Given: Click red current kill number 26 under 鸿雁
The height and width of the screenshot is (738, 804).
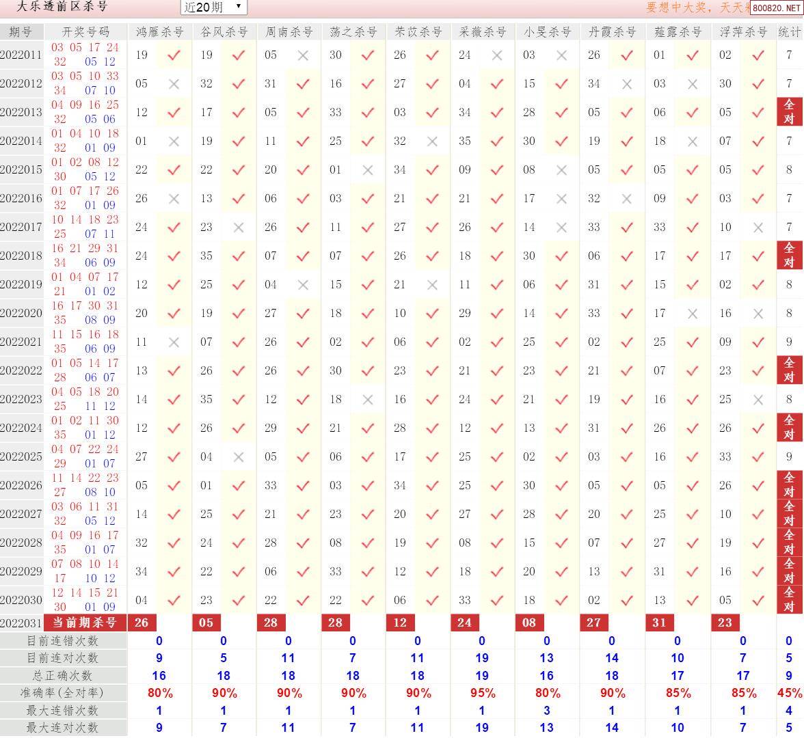Looking at the screenshot, I should pos(142,623).
